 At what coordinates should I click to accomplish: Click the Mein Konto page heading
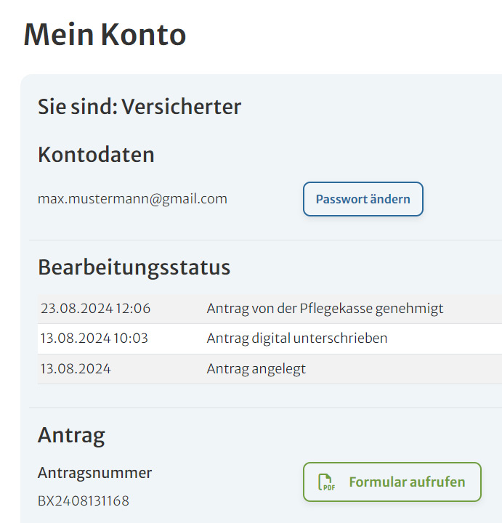(105, 34)
